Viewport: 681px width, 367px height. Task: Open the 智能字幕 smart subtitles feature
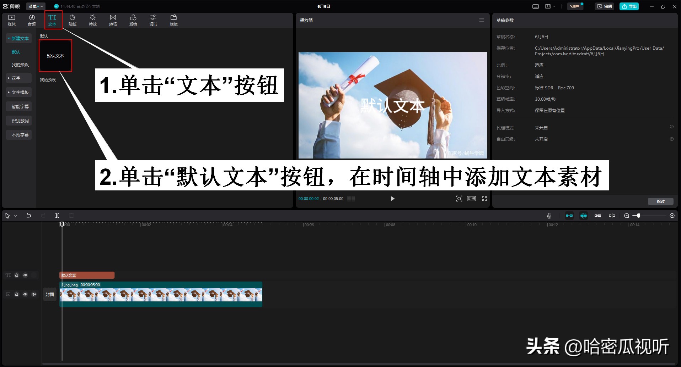click(19, 106)
